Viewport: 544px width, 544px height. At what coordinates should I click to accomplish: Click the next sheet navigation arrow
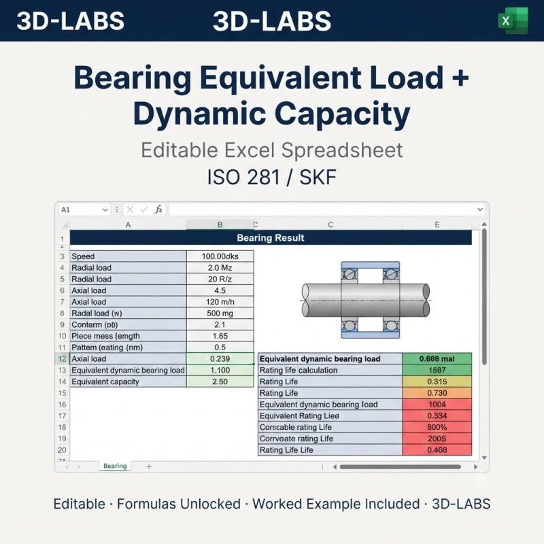(79, 466)
